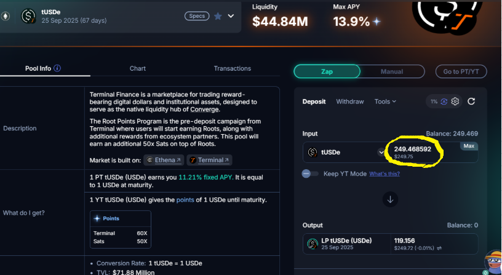This screenshot has width=502, height=275.
Task: Click the output amount 119.156
Action: point(404,241)
